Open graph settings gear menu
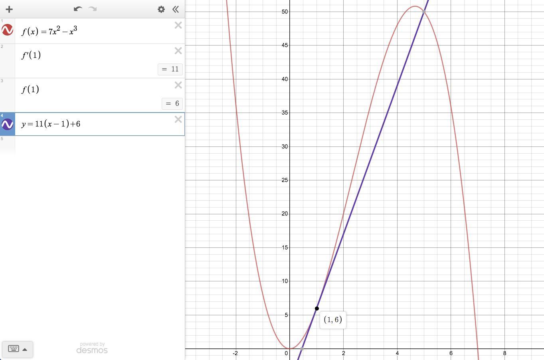 point(161,9)
